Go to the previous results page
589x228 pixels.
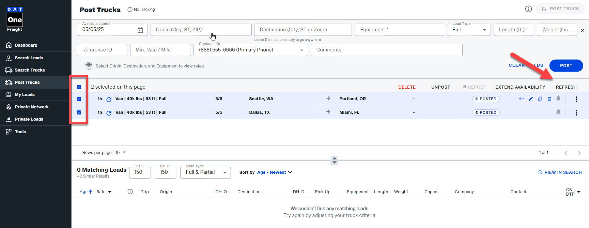tap(566, 153)
